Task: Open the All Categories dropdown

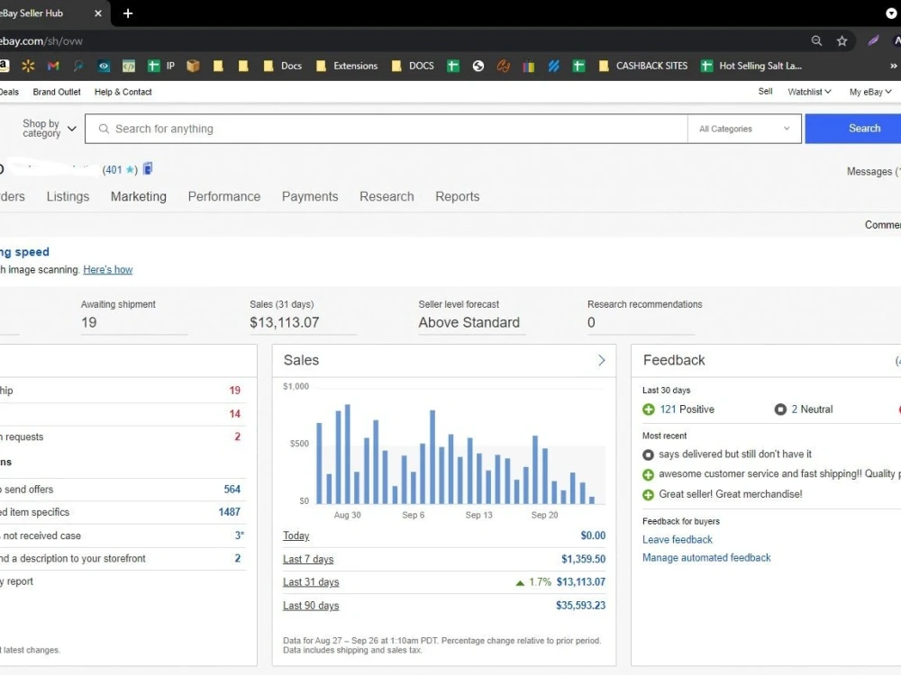Action: [x=744, y=129]
